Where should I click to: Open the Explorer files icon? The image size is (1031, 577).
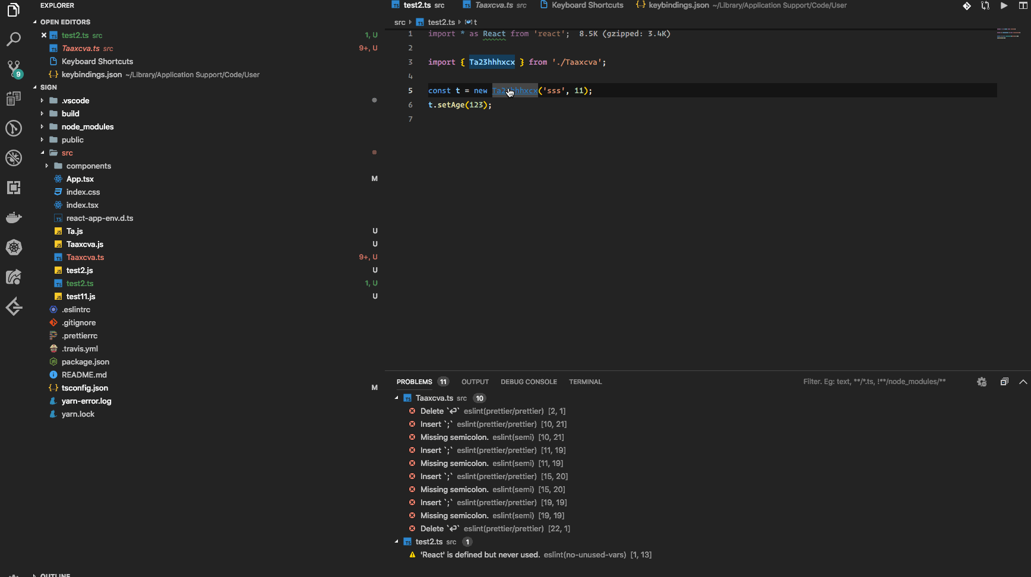pyautogui.click(x=14, y=10)
